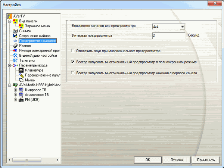Click the Вид панели icon
The height and width of the screenshot is (168, 224).
coord(15,21)
